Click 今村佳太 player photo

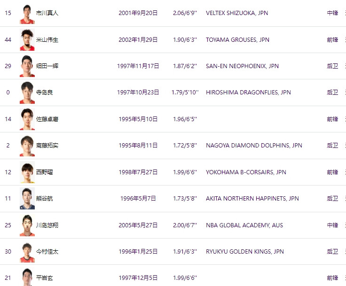click(x=27, y=252)
